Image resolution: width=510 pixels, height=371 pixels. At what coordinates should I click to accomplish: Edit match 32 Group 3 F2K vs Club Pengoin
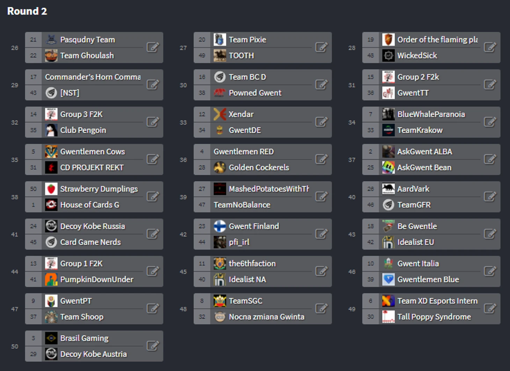pyautogui.click(x=153, y=122)
